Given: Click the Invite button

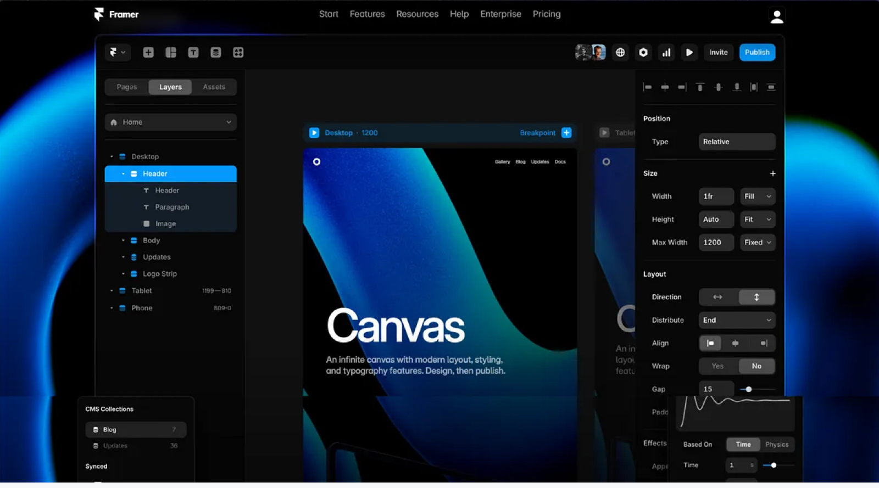Looking at the screenshot, I should point(719,52).
